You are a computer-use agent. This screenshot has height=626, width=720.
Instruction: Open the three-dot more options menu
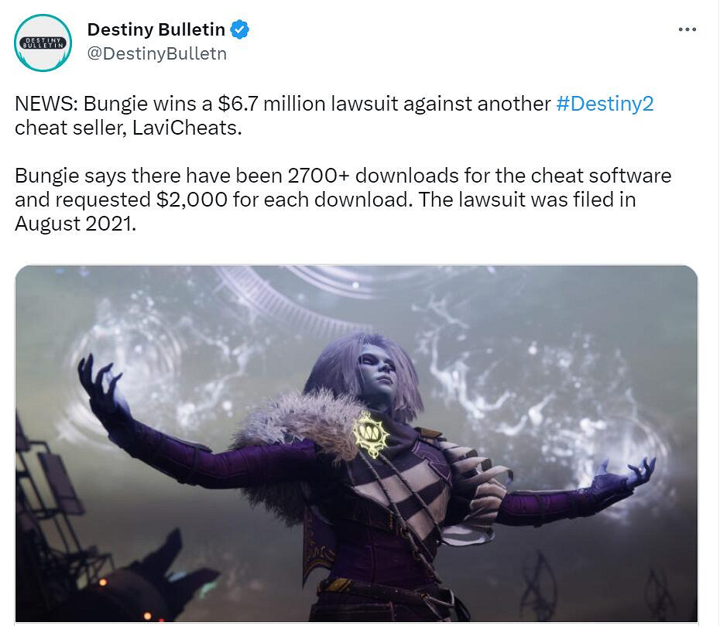coord(687,30)
